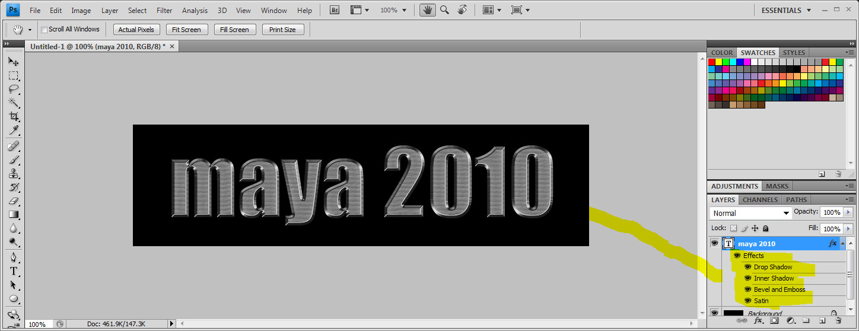
Task: Select the Dodge tool
Action: point(14,242)
